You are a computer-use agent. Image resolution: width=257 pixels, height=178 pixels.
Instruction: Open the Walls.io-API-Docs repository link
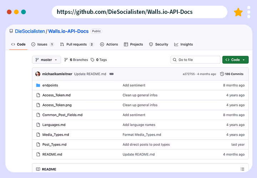68,31
